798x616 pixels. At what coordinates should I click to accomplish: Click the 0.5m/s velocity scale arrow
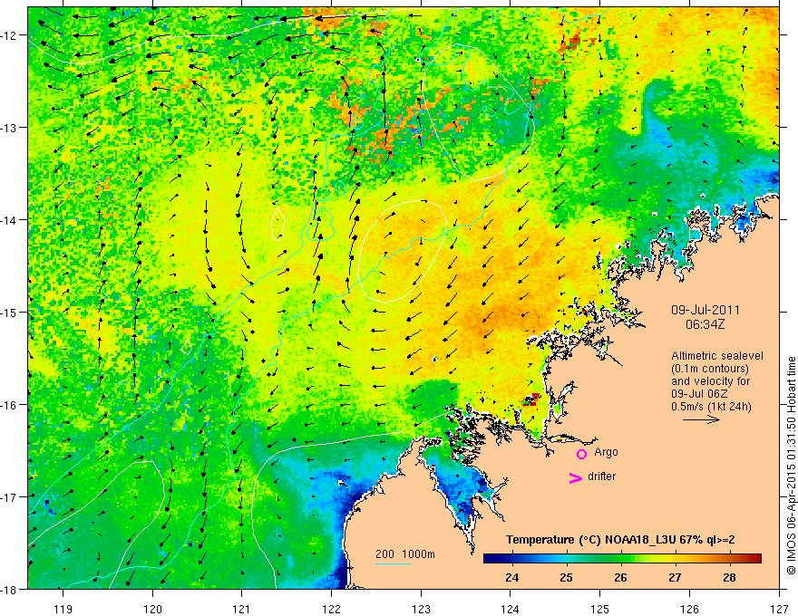(701, 419)
